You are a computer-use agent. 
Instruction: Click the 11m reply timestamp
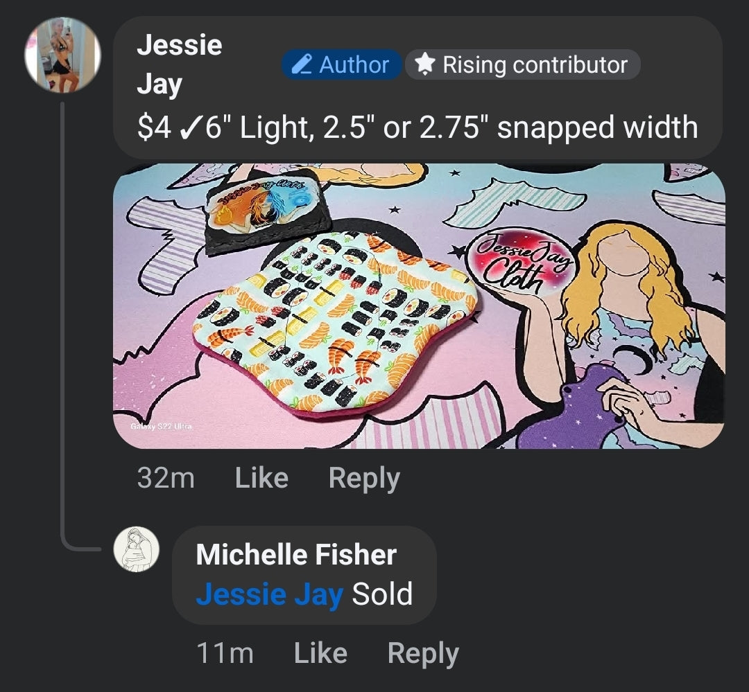click(225, 653)
